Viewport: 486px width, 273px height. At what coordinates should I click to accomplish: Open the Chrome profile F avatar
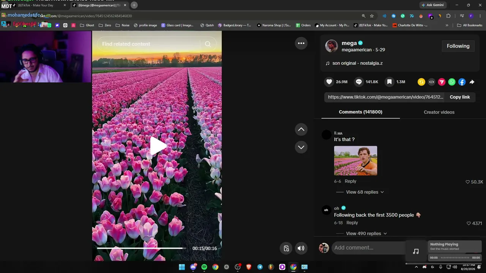coord(471,16)
